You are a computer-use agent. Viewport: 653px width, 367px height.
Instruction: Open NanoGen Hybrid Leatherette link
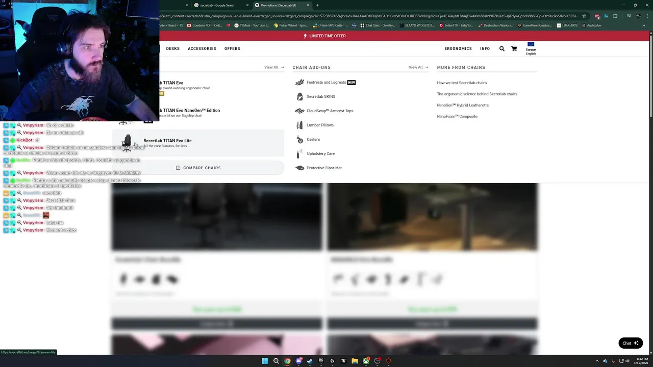(463, 105)
